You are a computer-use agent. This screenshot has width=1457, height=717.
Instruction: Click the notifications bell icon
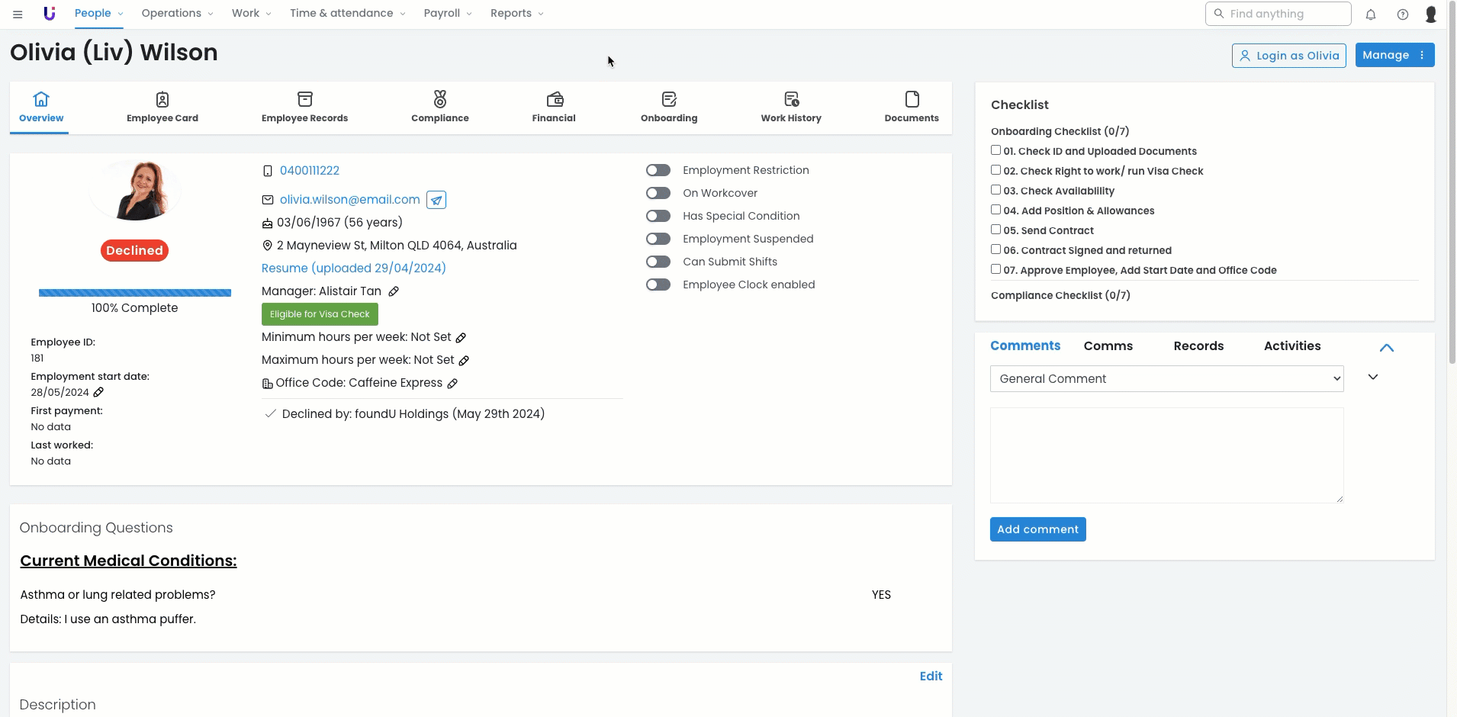click(1371, 14)
